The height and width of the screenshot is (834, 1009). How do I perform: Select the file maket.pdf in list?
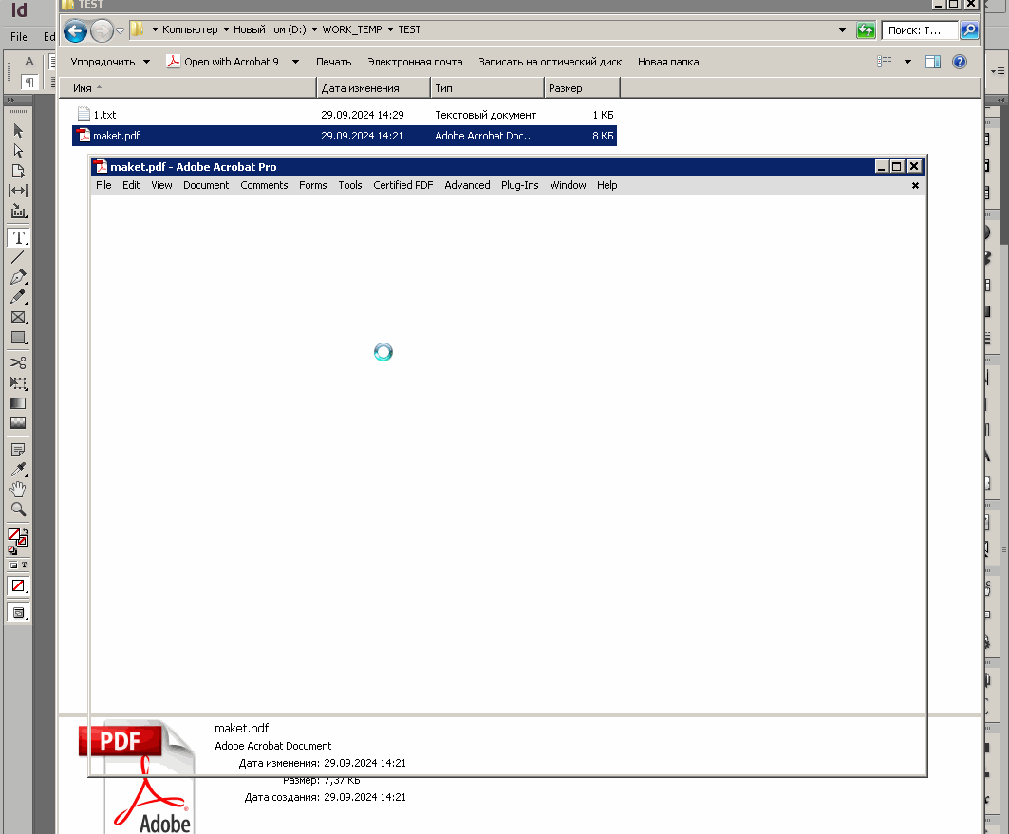point(345,136)
